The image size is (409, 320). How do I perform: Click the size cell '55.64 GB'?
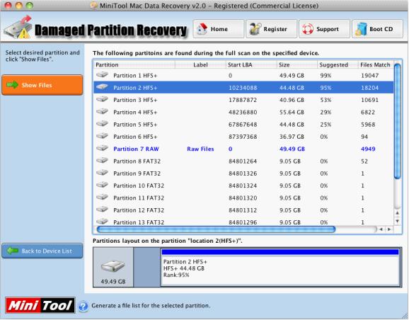292,113
